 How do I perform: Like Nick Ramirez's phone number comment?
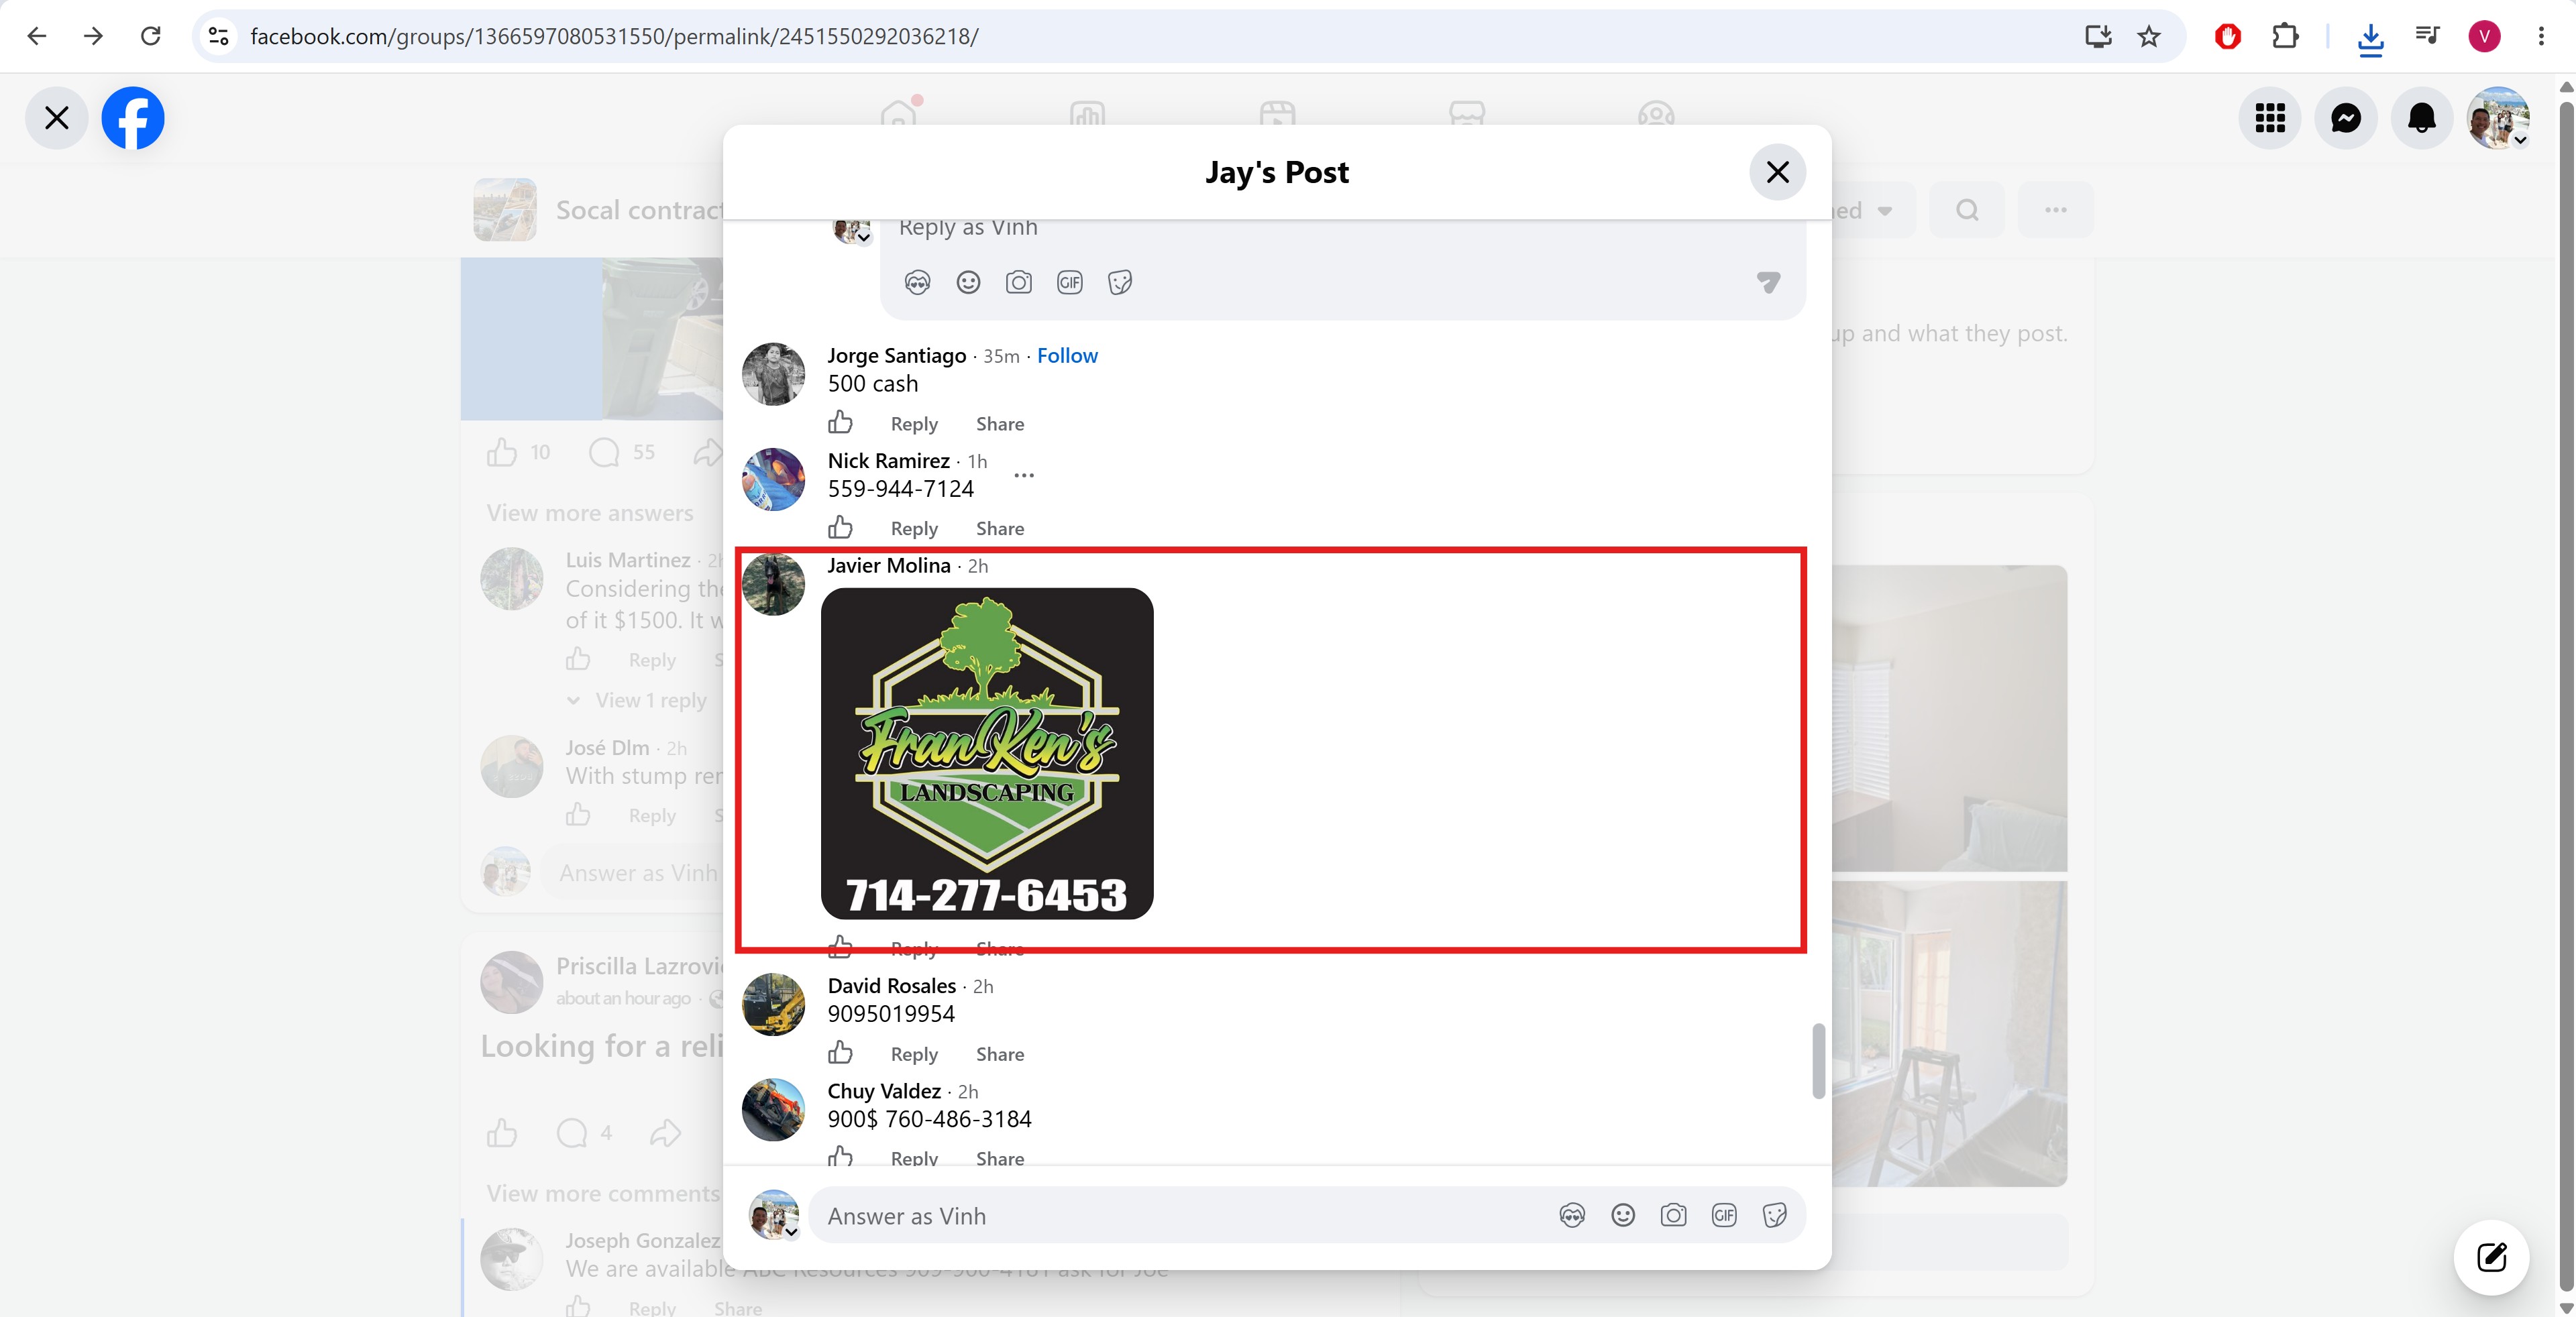point(840,528)
